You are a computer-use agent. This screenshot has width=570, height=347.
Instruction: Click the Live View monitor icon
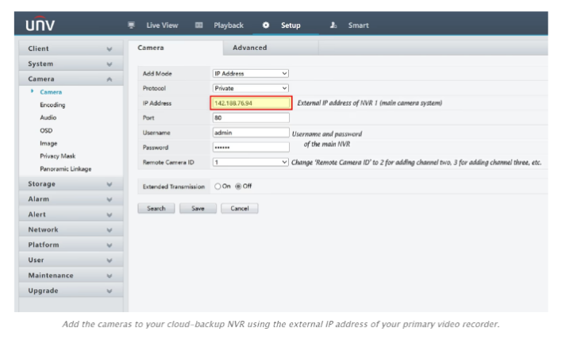[131, 25]
